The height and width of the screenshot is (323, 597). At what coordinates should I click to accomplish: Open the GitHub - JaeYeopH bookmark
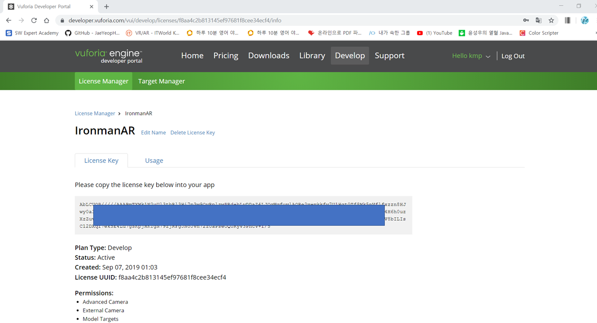tap(92, 33)
